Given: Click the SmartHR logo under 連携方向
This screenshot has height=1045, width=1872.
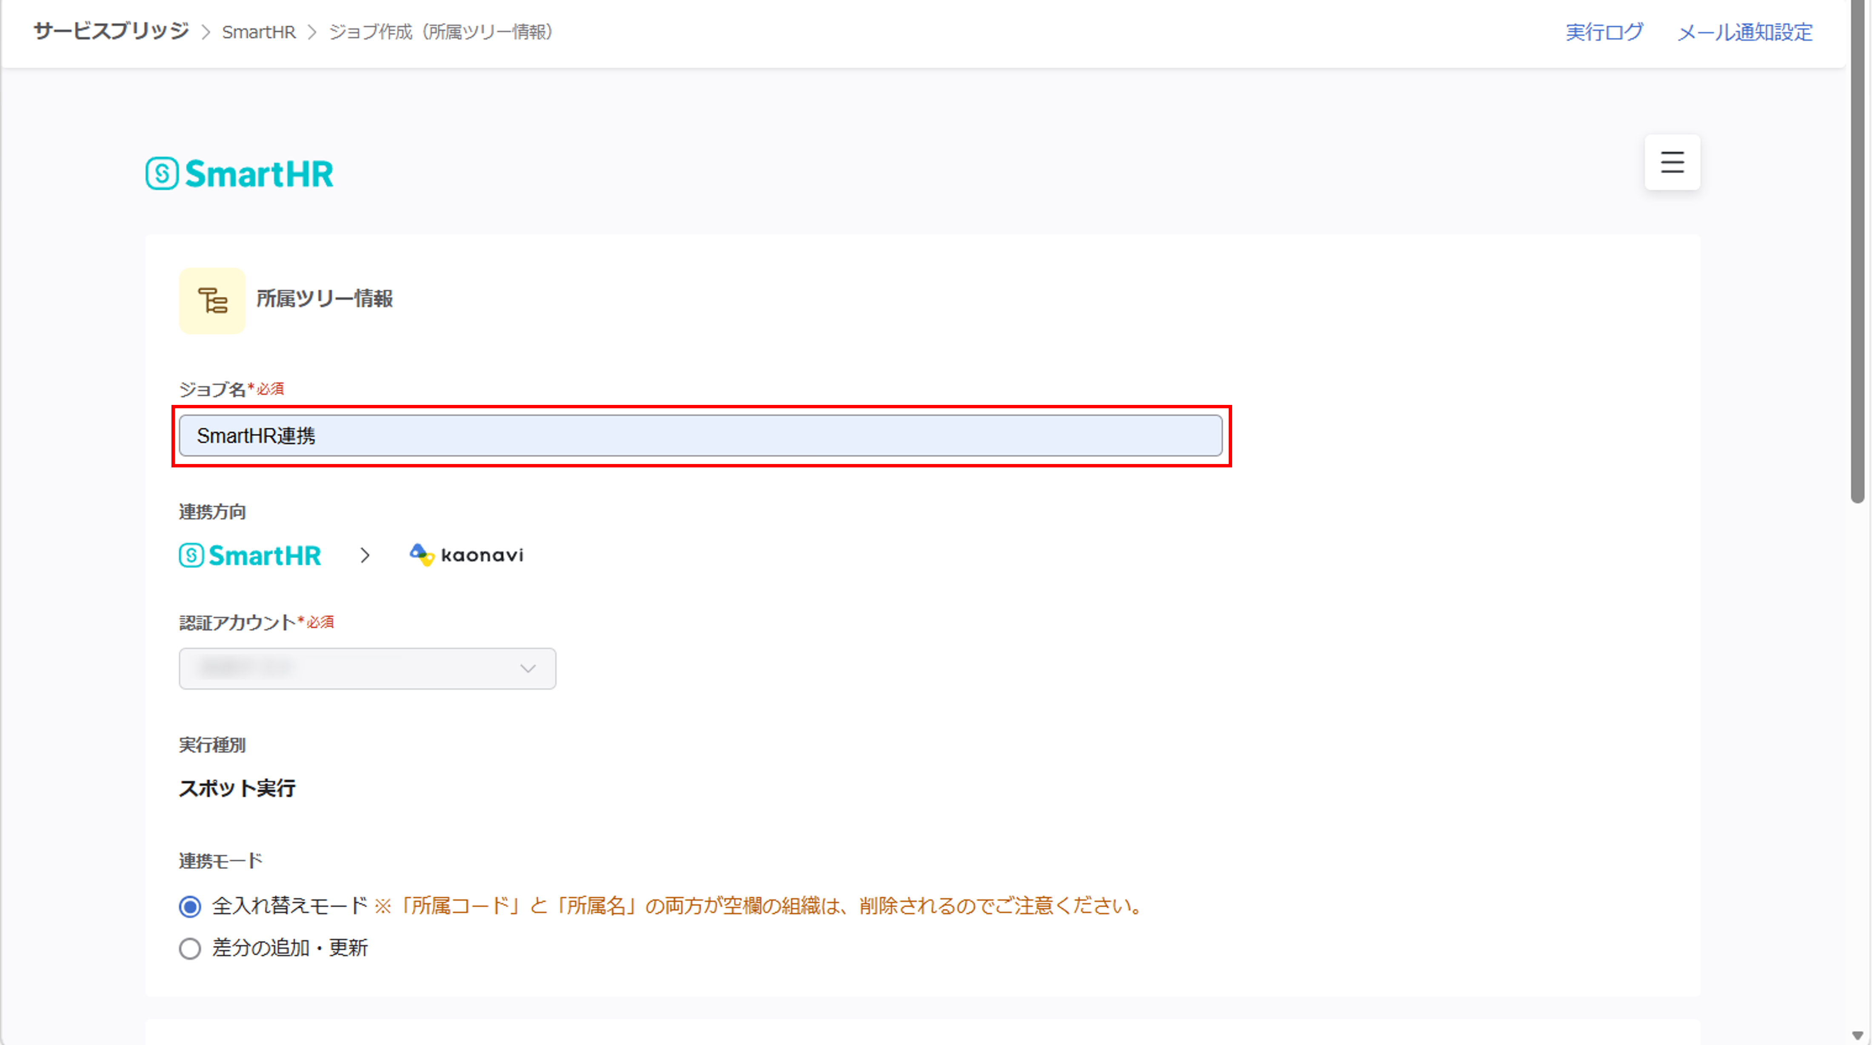Looking at the screenshot, I should [250, 555].
